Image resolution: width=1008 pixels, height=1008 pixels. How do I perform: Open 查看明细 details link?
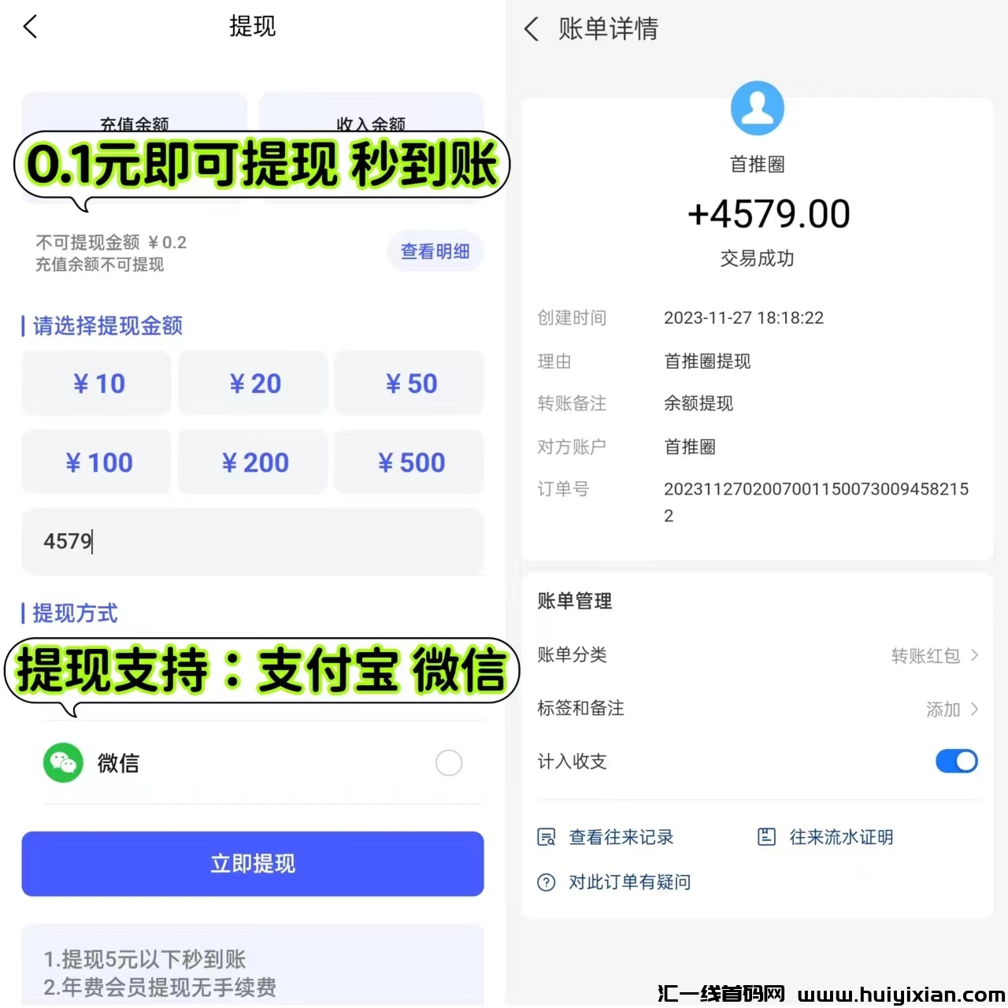click(x=435, y=251)
